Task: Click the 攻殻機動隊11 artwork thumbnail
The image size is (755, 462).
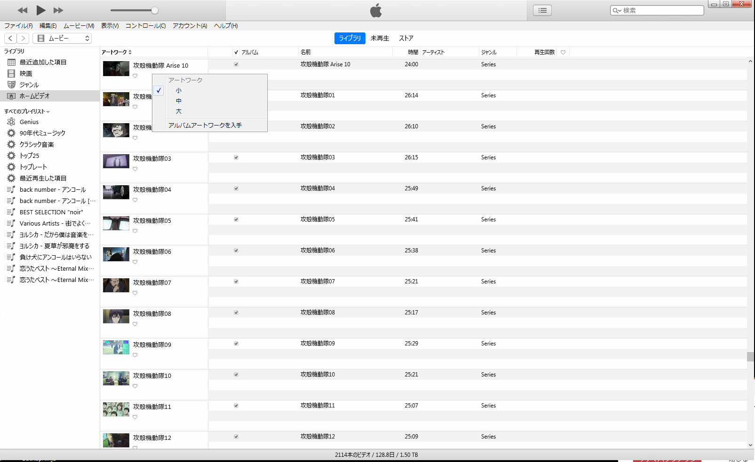Action: point(116,409)
